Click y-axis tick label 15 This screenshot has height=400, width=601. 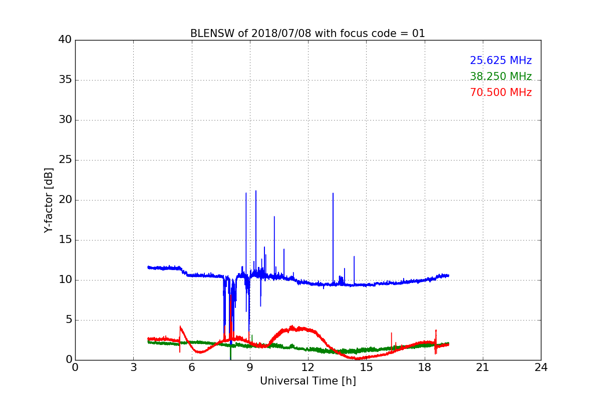click(65, 240)
